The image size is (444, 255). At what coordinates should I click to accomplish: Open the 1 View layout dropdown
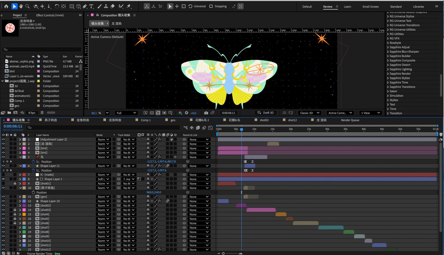tap(370, 113)
